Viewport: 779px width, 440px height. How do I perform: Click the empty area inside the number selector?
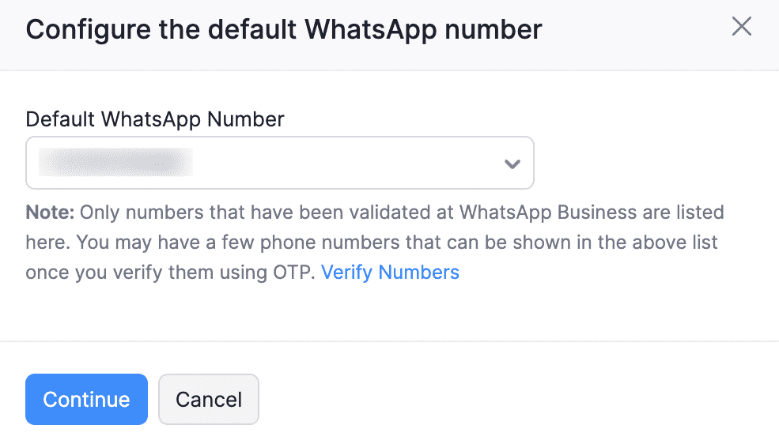tap(340, 164)
